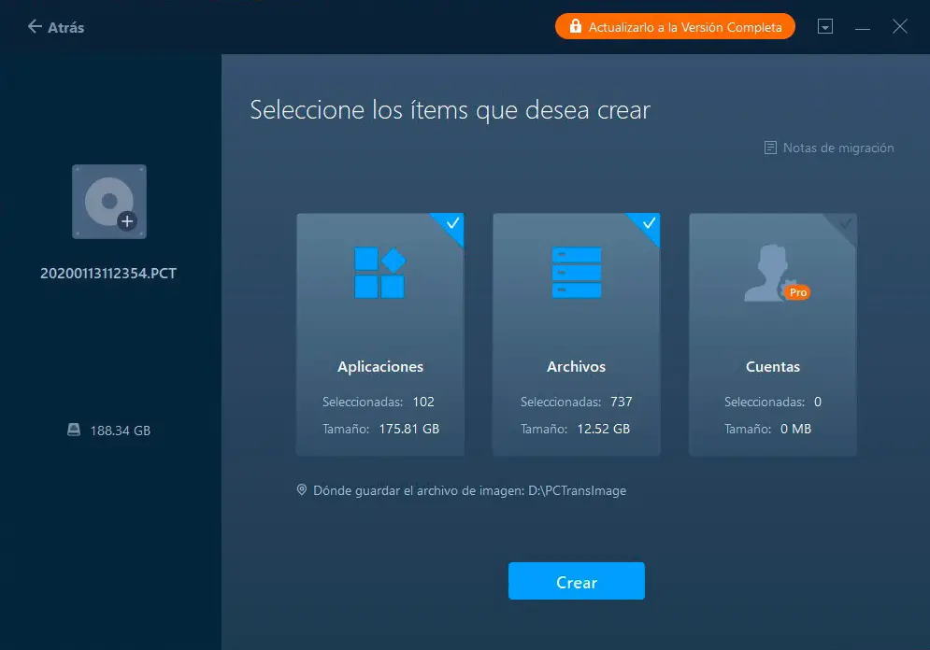Screen dimensions: 930x650
Task: Select file name 20200113112354.PCT
Action: pyautogui.click(x=107, y=273)
